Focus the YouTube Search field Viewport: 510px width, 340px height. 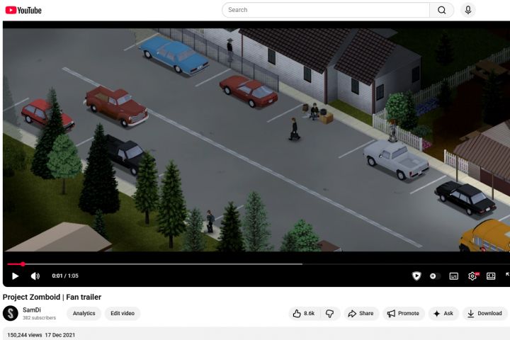coord(326,10)
